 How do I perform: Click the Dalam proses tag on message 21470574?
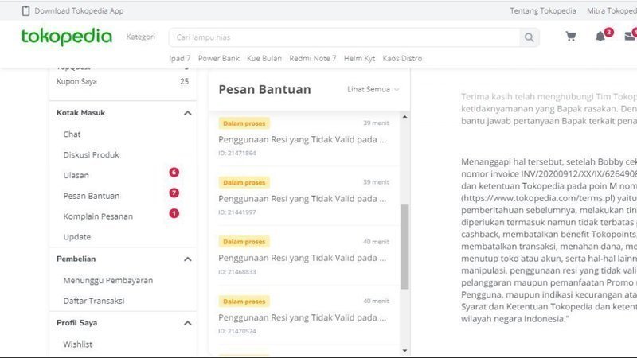pos(244,302)
